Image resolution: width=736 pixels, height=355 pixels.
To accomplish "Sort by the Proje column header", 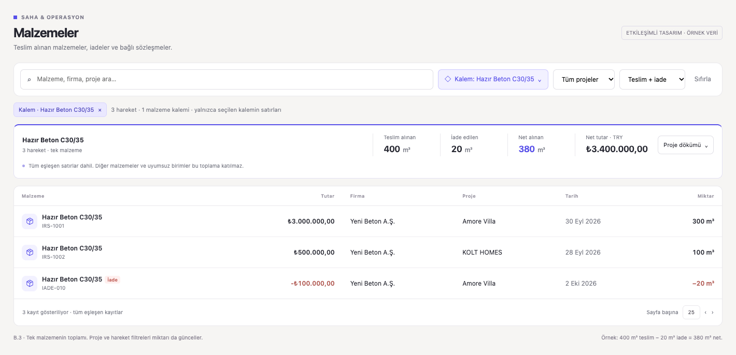I will click(x=469, y=196).
